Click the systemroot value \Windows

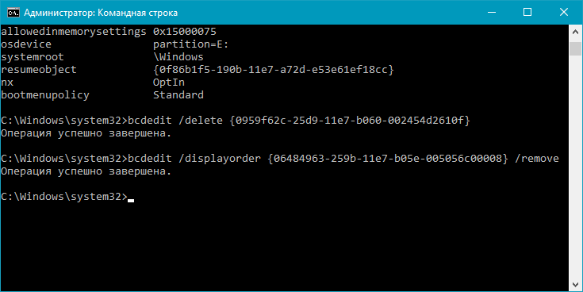click(178, 57)
